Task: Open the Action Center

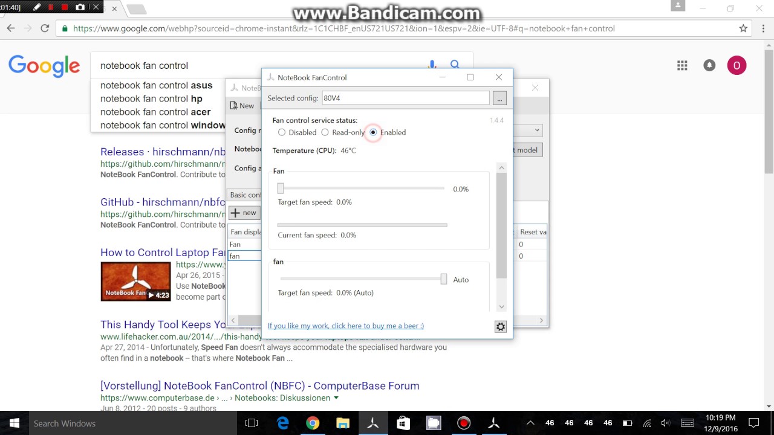Action: point(753,423)
